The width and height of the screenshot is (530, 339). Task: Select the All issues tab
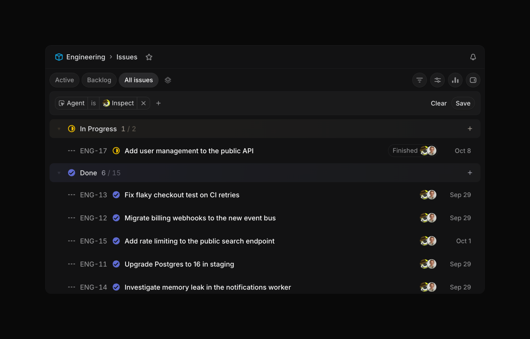(139, 80)
